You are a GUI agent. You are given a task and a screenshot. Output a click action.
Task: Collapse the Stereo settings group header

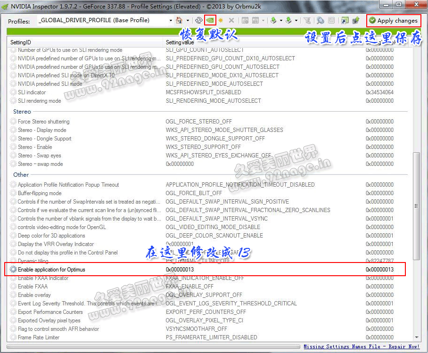tap(22, 112)
